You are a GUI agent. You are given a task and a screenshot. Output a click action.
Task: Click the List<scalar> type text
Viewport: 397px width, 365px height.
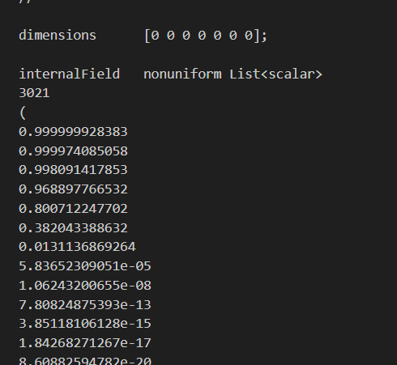click(x=275, y=74)
